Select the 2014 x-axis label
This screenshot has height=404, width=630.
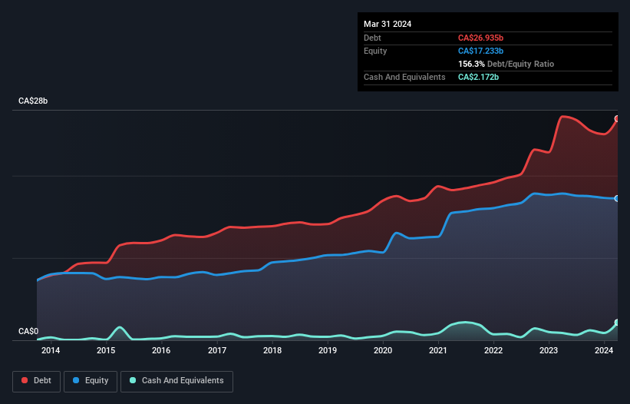[51, 350]
